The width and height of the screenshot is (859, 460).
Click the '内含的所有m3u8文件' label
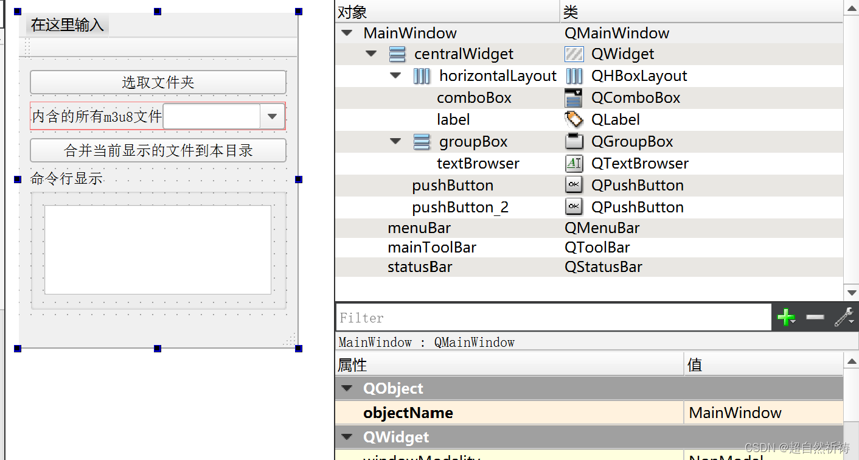click(x=97, y=116)
